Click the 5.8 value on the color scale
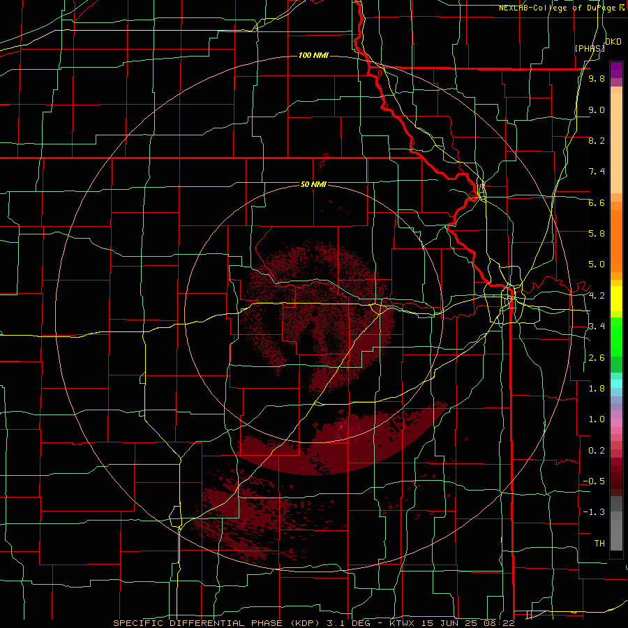 coord(597,234)
